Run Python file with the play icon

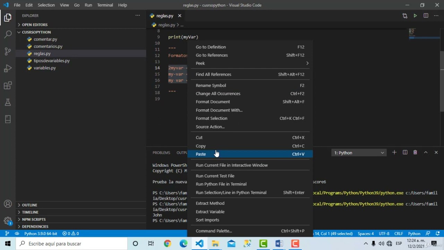(415, 16)
